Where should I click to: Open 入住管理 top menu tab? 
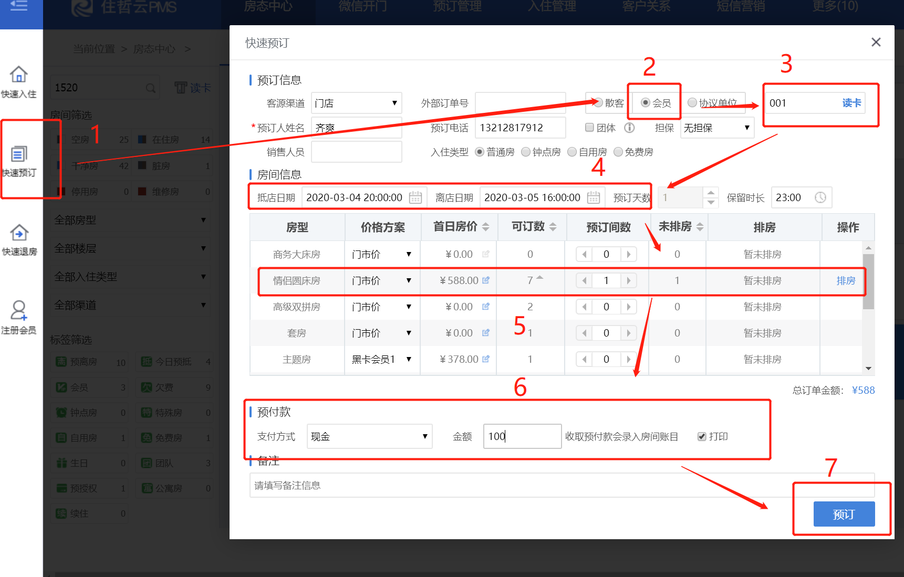coord(552,6)
